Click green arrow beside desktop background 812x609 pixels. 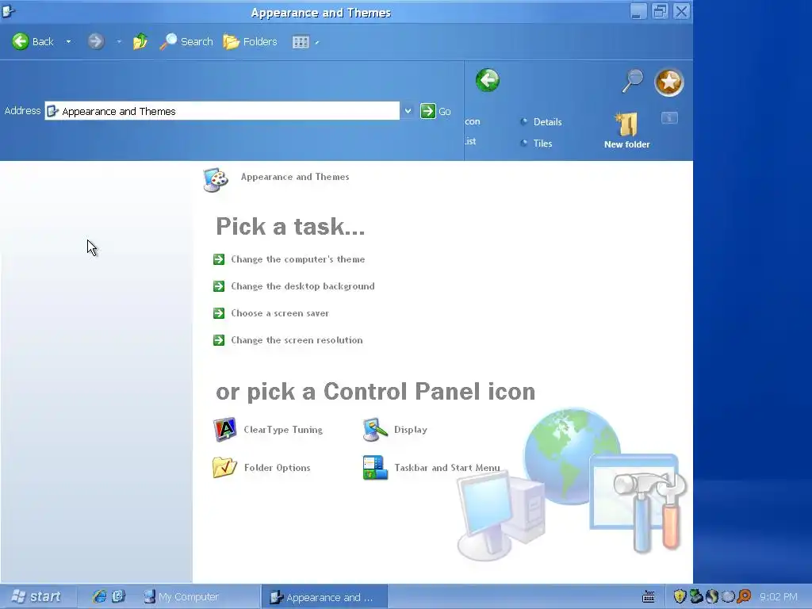[x=219, y=285]
